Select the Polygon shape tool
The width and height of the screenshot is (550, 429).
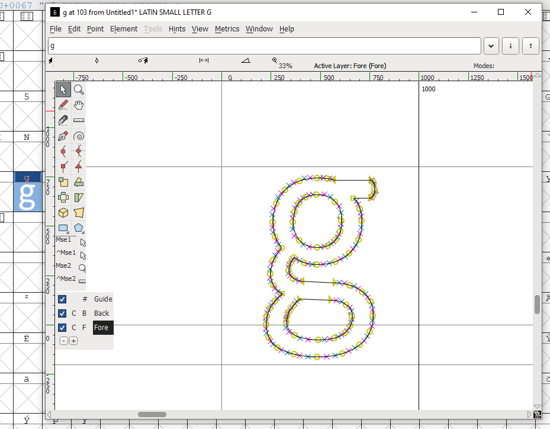point(79,228)
